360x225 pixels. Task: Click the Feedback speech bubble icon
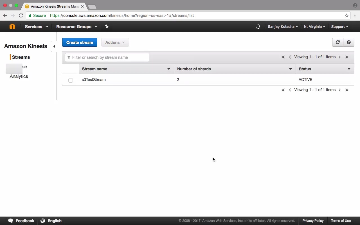tap(11, 221)
